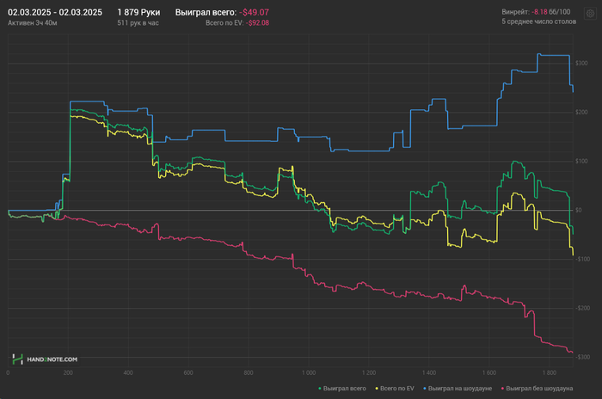Click the '$300' y-axis label
Screen dimensions: 602x399
(x=581, y=63)
